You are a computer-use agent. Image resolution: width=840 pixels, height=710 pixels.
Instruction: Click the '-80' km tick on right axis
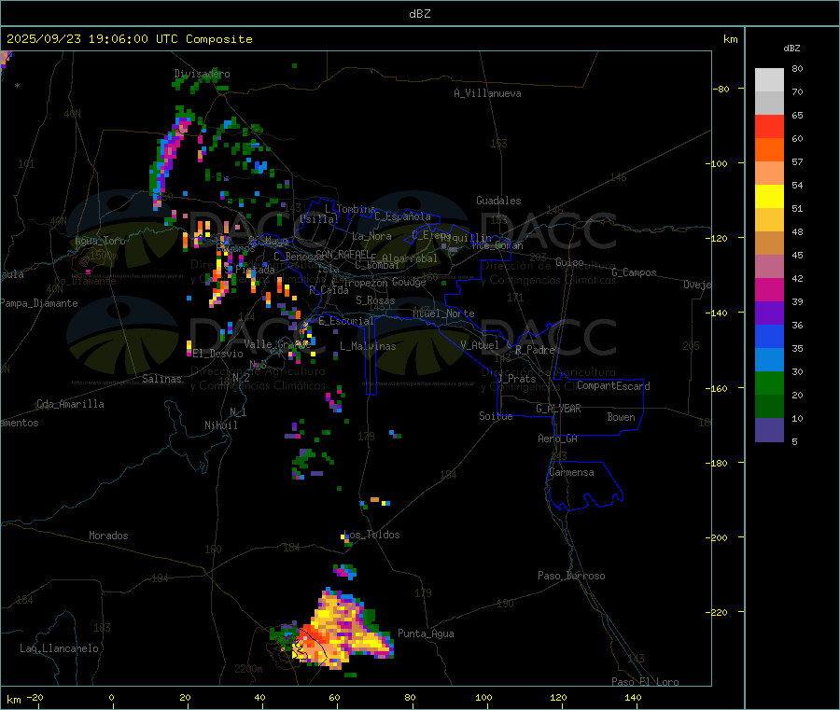point(721,89)
